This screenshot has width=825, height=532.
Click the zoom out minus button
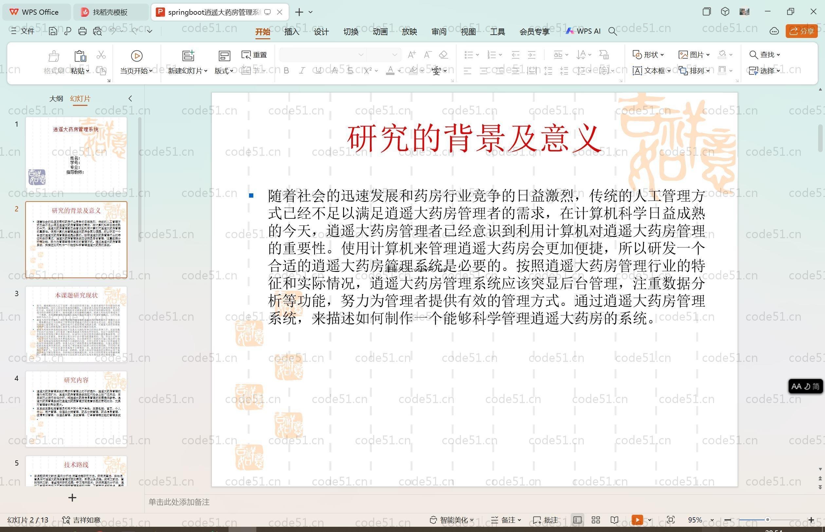point(727,520)
